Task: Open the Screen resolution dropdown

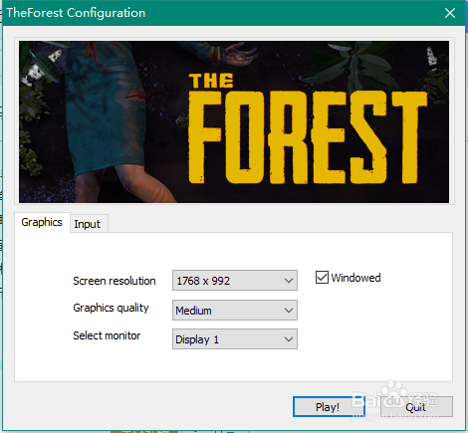Action: [x=235, y=281]
